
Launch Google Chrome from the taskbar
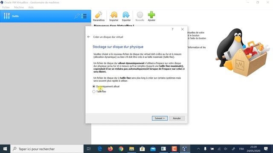point(121,149)
